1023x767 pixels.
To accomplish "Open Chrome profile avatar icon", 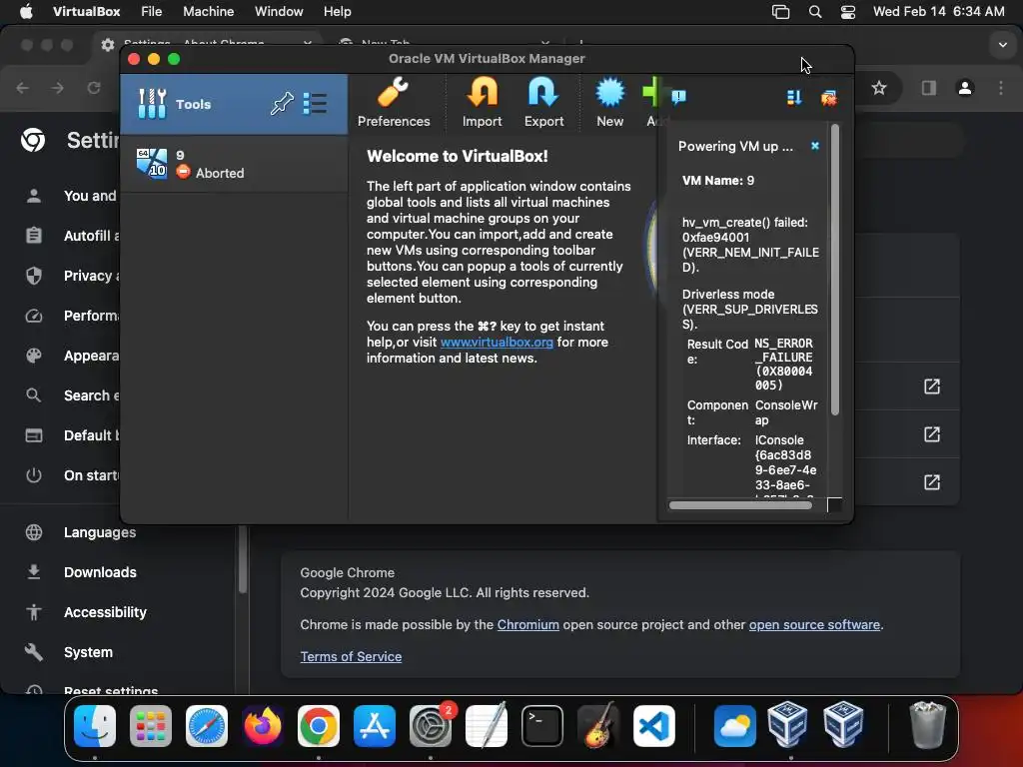I will (965, 88).
